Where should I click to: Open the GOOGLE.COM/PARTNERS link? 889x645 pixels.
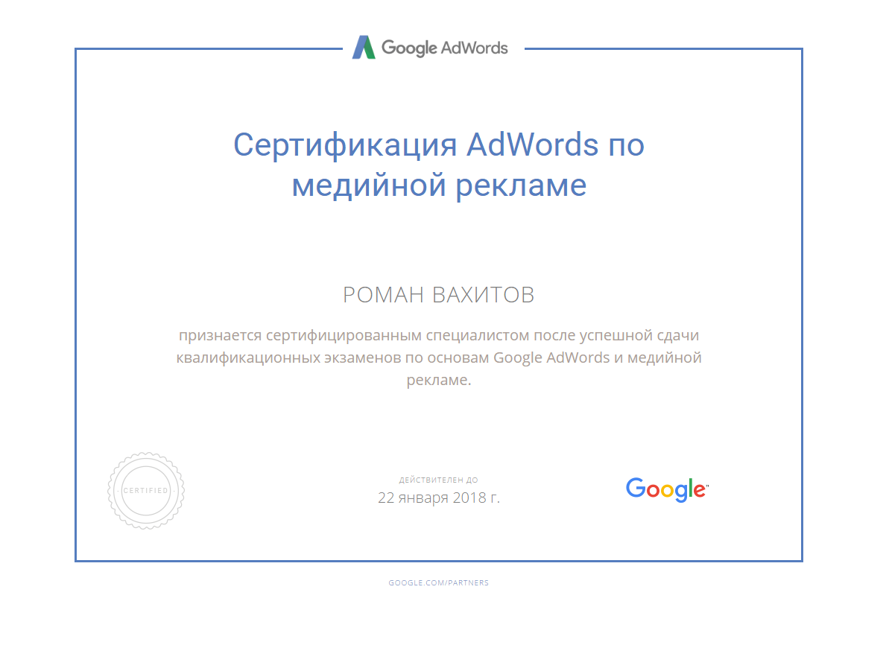coord(439,582)
